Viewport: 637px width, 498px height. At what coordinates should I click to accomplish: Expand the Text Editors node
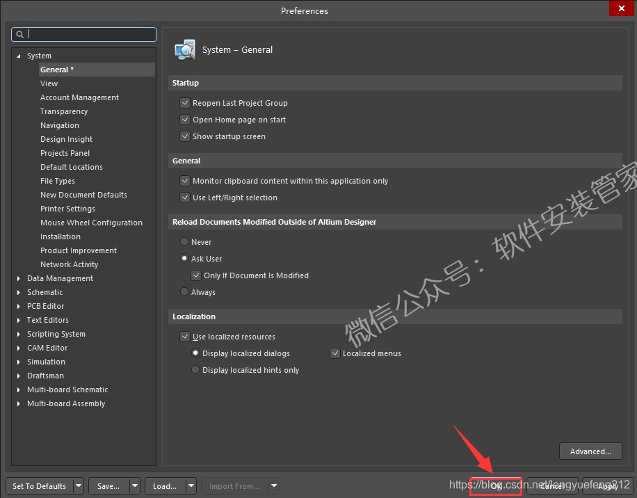coord(18,320)
